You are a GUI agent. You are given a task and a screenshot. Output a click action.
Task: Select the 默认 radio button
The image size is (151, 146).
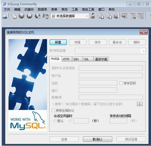click(x=55, y=121)
